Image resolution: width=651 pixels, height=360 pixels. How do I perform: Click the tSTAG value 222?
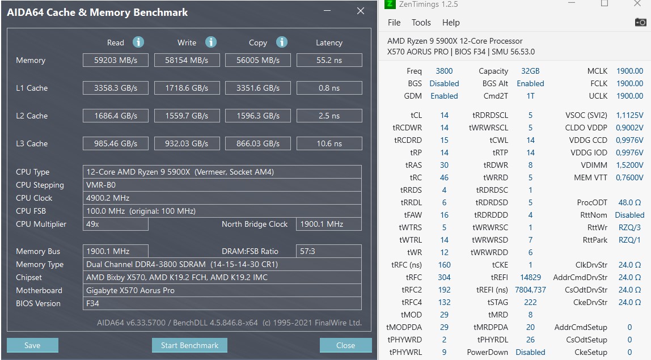(x=530, y=302)
